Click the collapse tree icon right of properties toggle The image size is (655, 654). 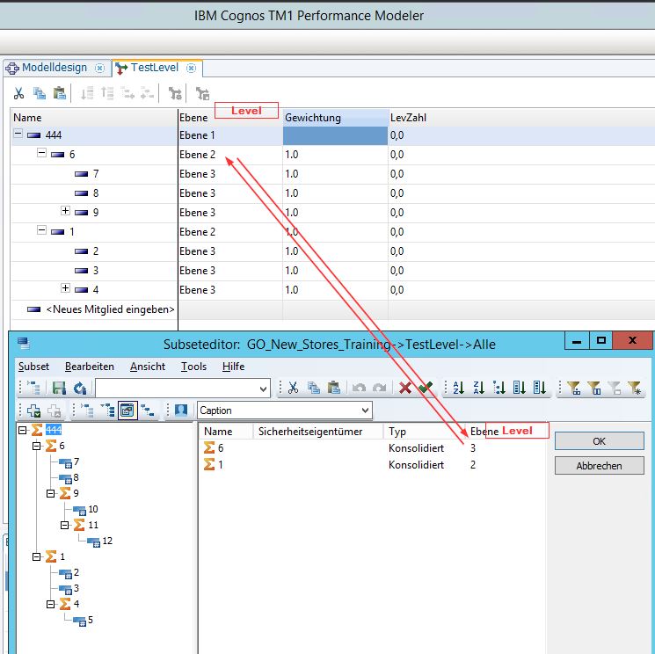tap(147, 411)
